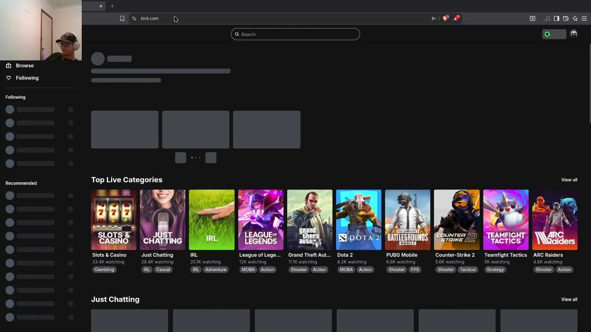The width and height of the screenshot is (591, 332).
Task: Click the FPS tag under PUBG Mobile
Action: [x=415, y=270]
